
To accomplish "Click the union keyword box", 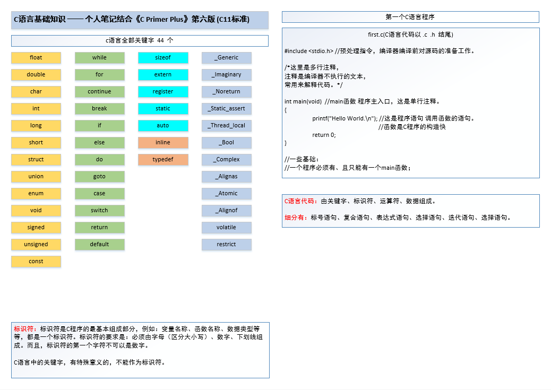I will pos(36,176).
